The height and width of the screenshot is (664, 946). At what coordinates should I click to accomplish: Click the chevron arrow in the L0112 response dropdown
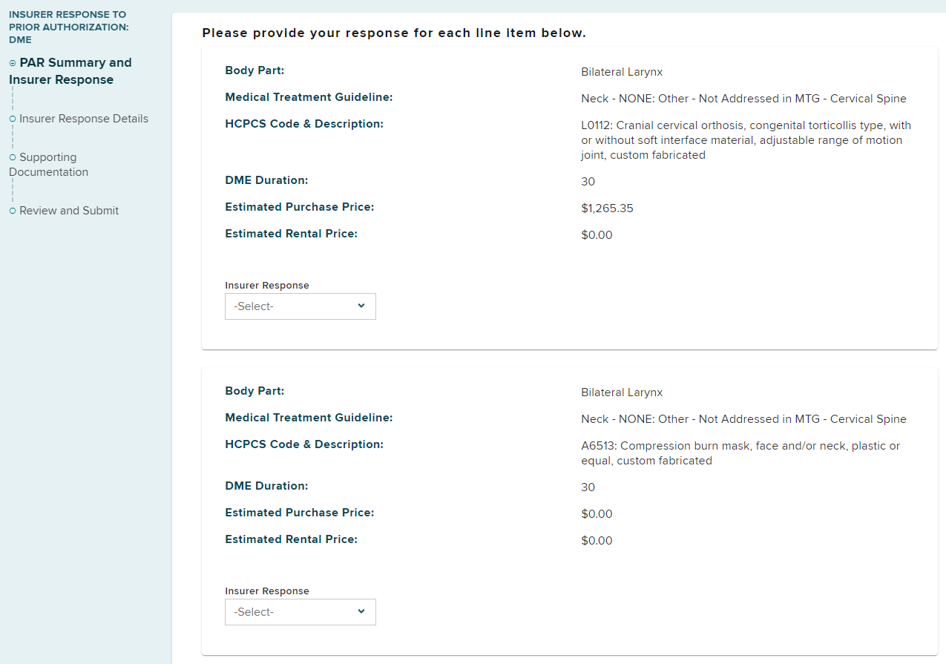(x=361, y=306)
